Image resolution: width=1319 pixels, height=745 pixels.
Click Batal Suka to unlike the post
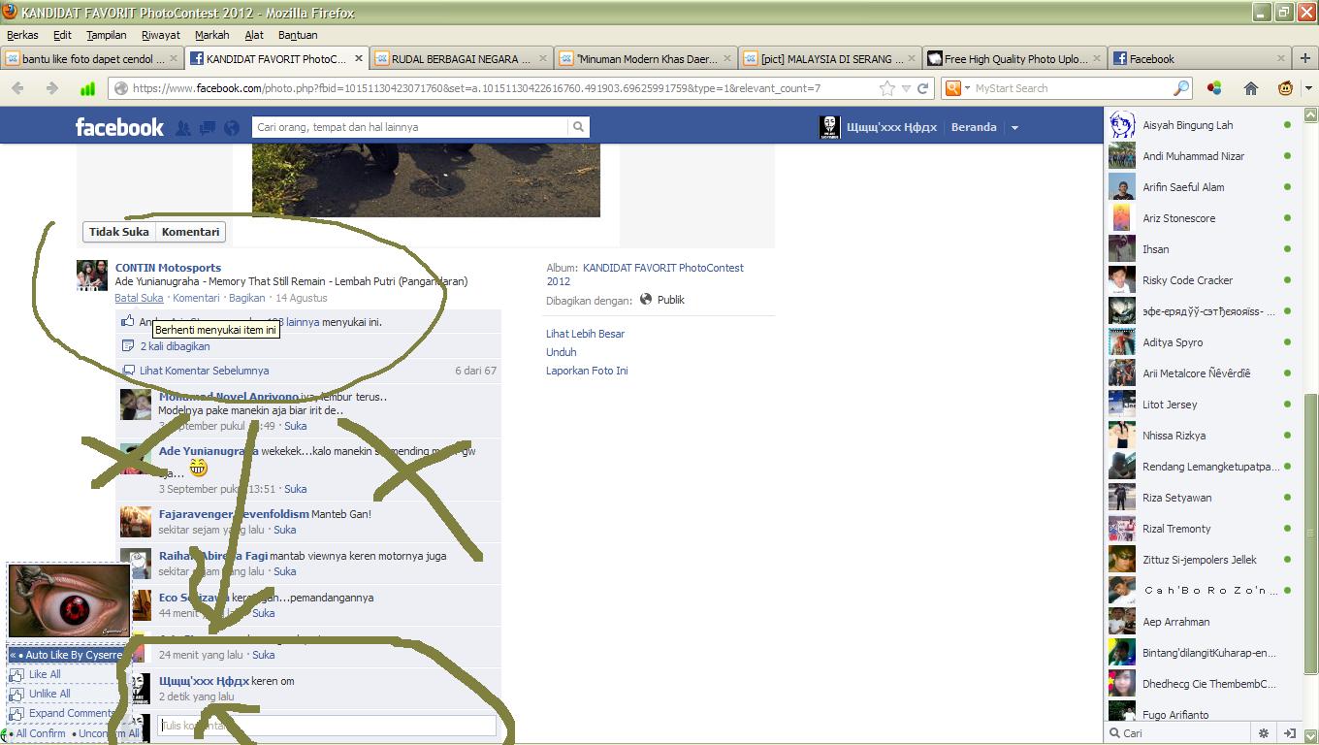click(x=139, y=298)
